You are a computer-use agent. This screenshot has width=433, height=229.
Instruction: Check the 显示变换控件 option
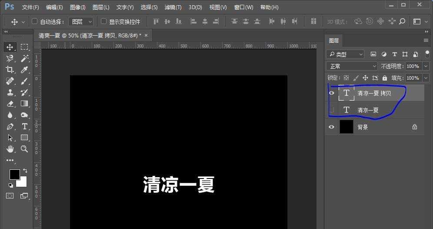[103, 21]
